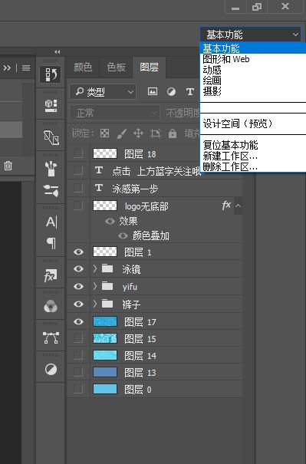Open the Paragraph panel icon
The width and height of the screenshot is (306, 464).
51,243
